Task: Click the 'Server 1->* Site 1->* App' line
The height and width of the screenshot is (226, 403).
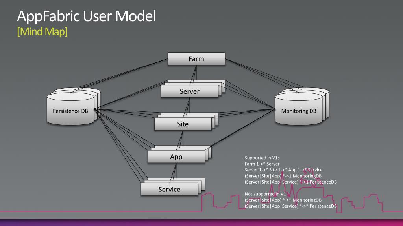Action: point(283,170)
